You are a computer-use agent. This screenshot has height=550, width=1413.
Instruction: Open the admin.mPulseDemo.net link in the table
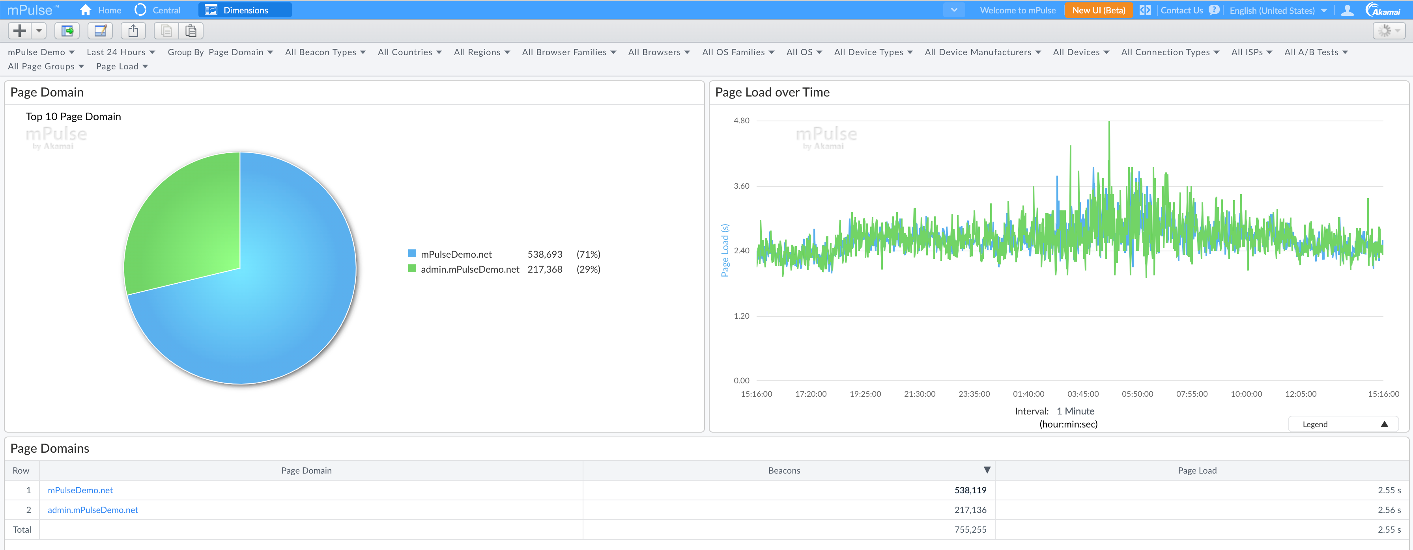pos(92,509)
